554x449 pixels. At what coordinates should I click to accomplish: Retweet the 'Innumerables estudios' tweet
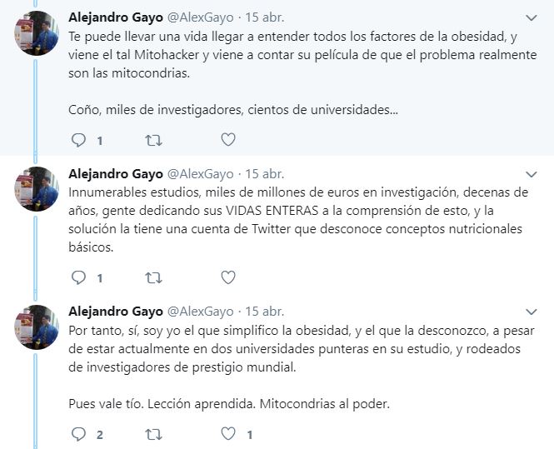point(153,277)
